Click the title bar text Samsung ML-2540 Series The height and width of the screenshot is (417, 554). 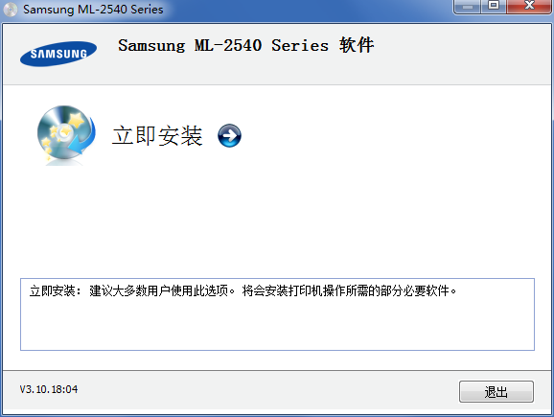pyautogui.click(x=93, y=10)
